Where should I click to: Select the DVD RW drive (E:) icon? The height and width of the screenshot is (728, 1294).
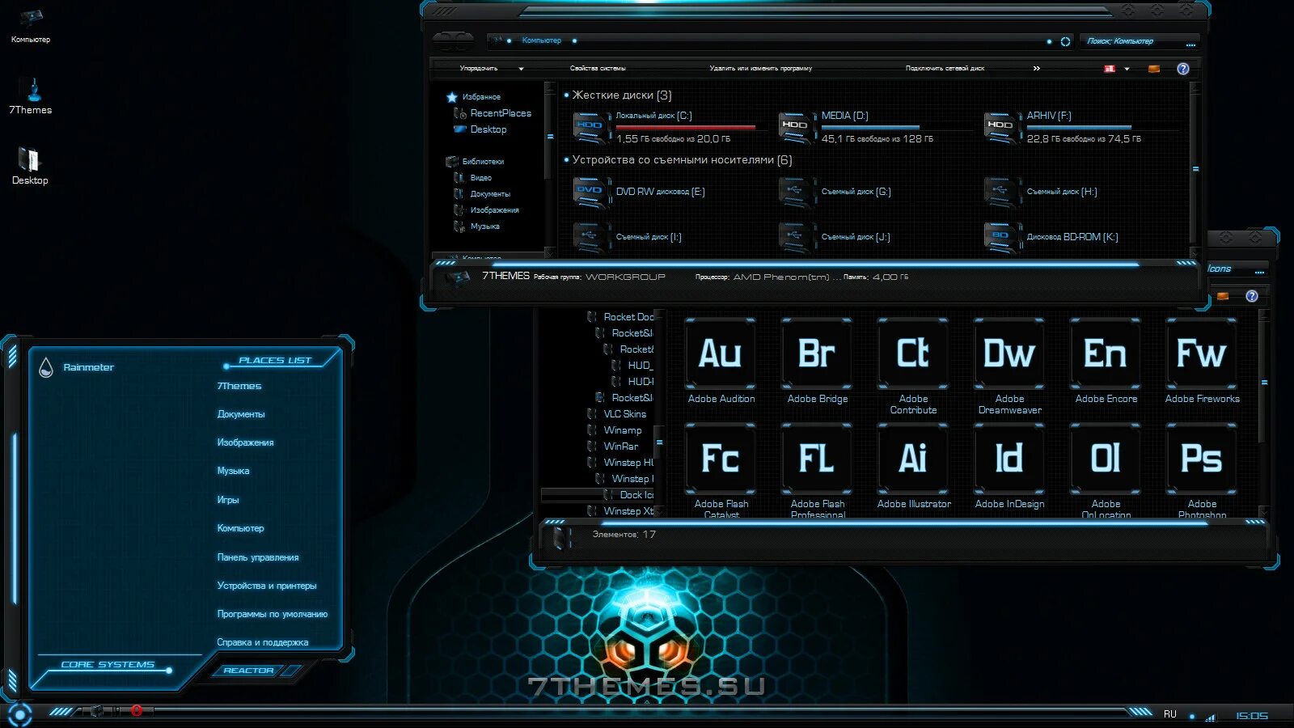click(x=590, y=193)
